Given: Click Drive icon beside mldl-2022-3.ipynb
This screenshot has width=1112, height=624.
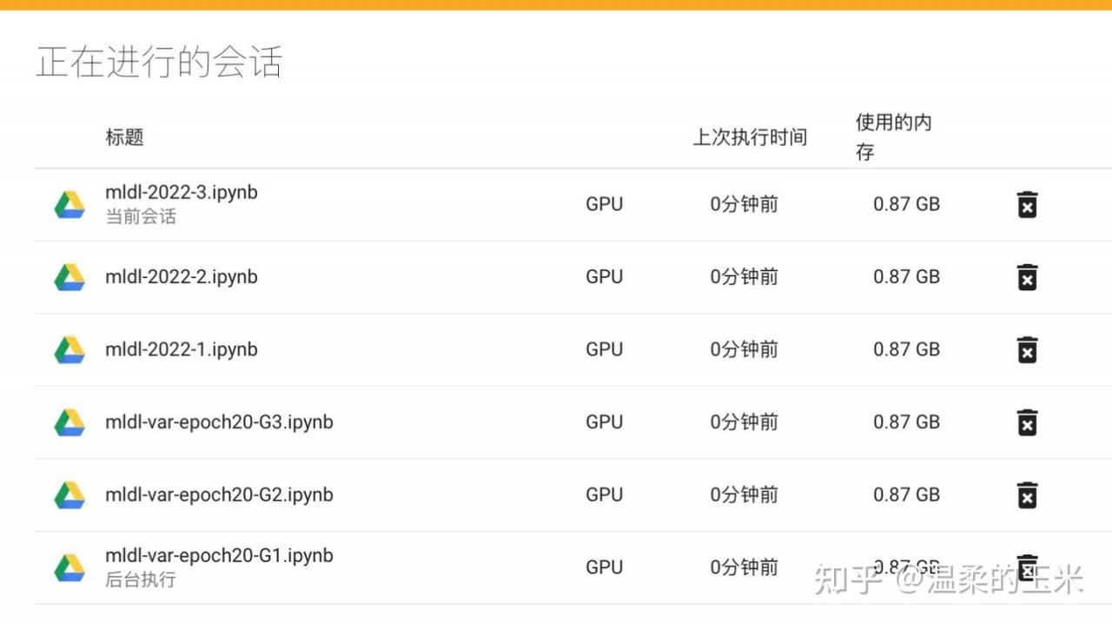Looking at the screenshot, I should 69,205.
